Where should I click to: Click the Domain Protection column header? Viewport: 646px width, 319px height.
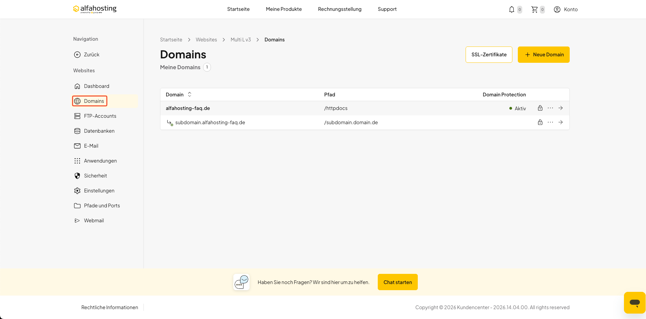tap(504, 95)
